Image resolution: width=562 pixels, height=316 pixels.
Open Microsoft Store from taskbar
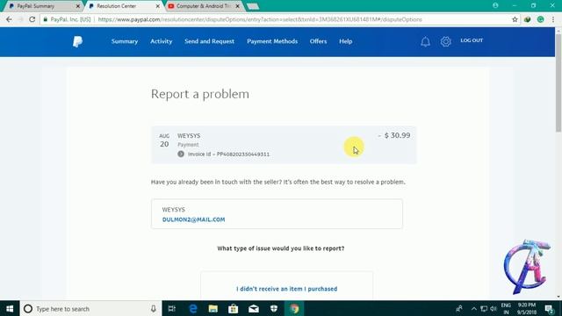click(234, 308)
